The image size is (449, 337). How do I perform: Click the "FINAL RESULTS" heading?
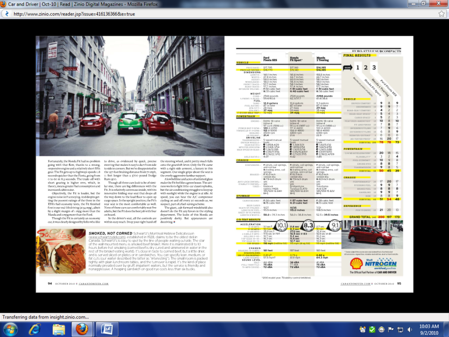(x=357, y=55)
